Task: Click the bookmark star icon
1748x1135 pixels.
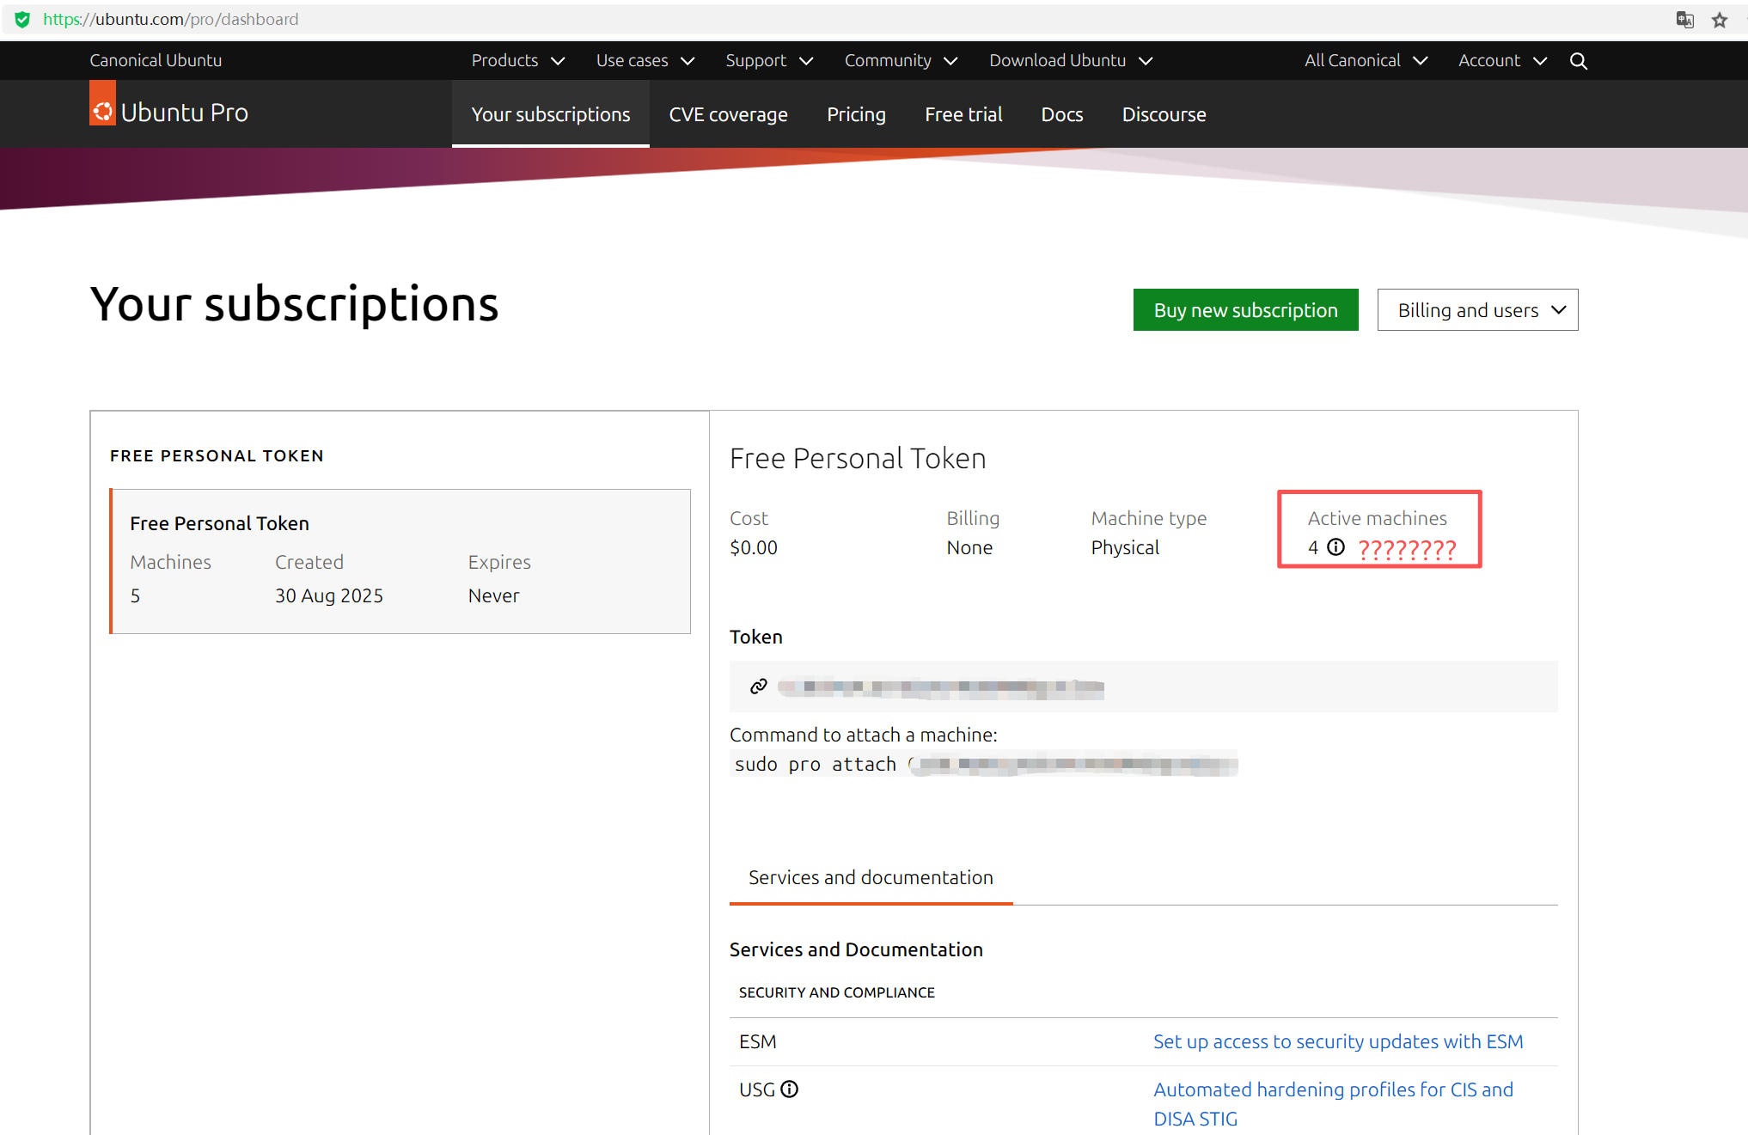Action: (1719, 20)
